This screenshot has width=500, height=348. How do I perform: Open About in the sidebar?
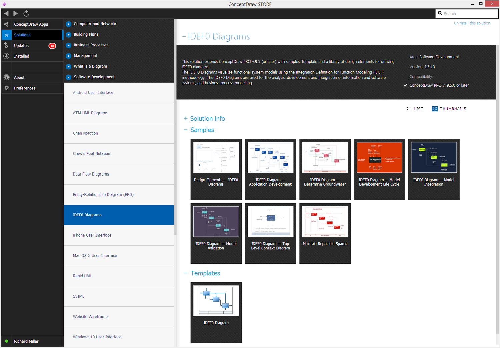(x=19, y=78)
